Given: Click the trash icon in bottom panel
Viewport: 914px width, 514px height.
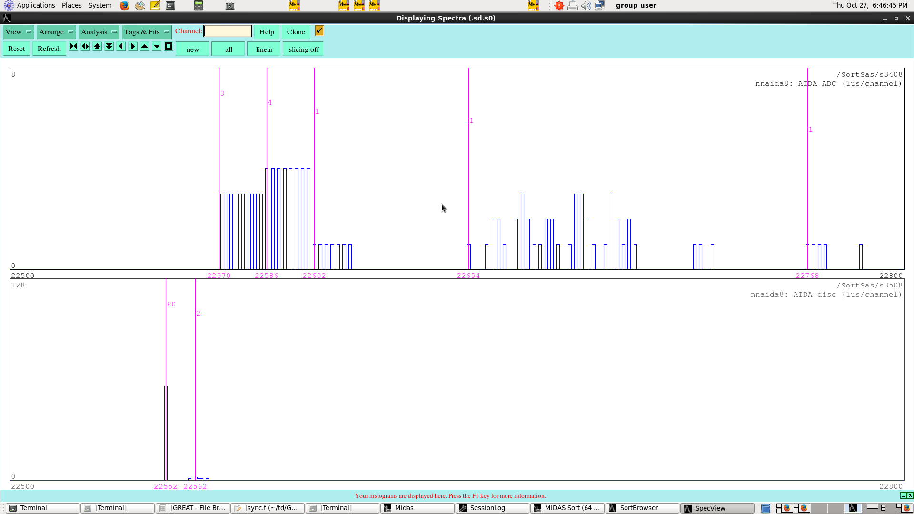Looking at the screenshot, I should click(x=765, y=508).
